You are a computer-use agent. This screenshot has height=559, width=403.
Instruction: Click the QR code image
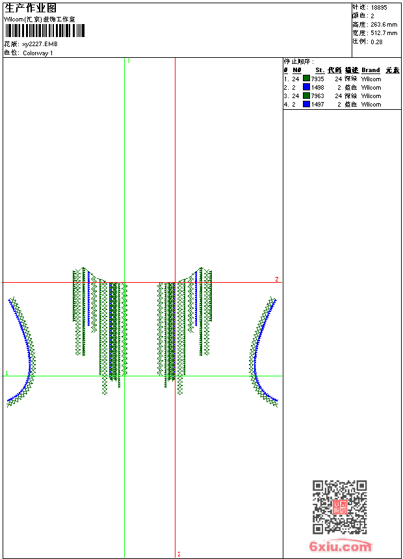(339, 507)
